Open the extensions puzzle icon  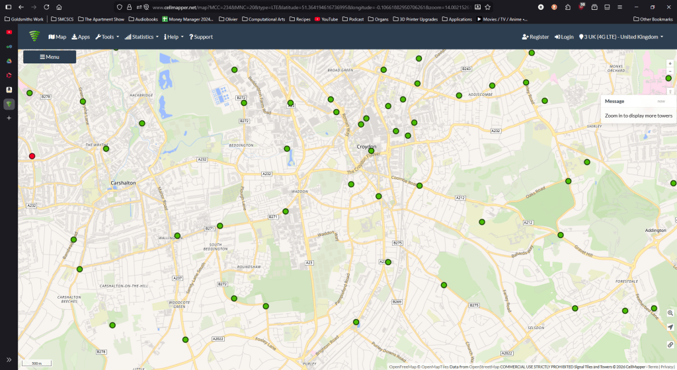pyautogui.click(x=568, y=7)
